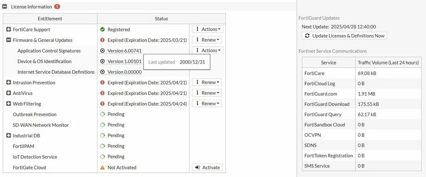Click pending spinner icon for SD-WAN Network Monitor
The image size is (426, 177).
point(102,125)
